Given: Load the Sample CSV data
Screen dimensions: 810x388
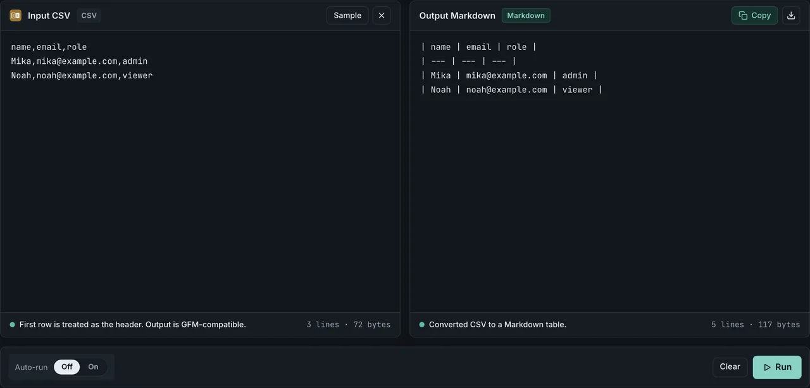Looking at the screenshot, I should click(x=347, y=15).
